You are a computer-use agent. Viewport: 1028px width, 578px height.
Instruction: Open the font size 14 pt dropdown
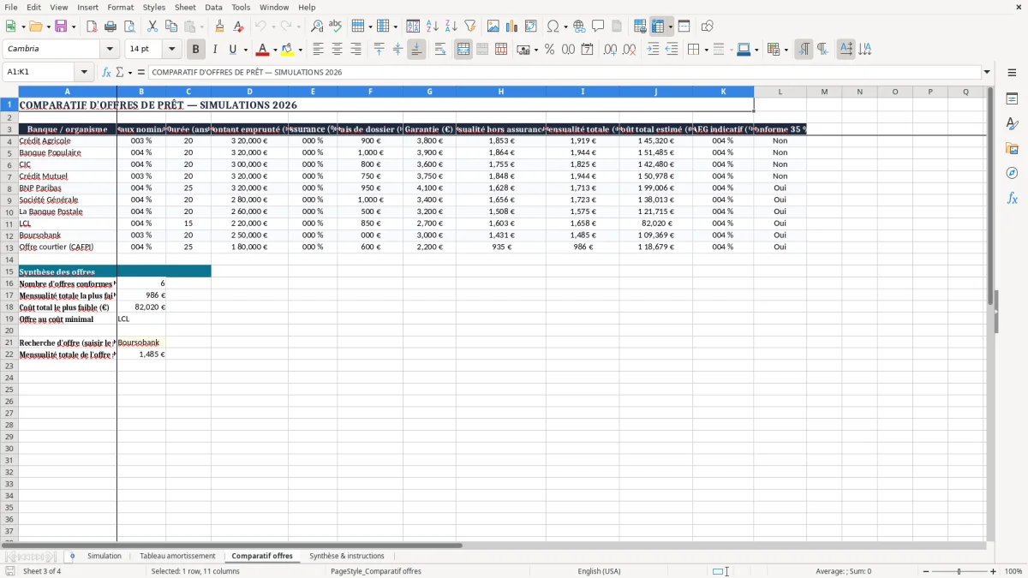[171, 50]
